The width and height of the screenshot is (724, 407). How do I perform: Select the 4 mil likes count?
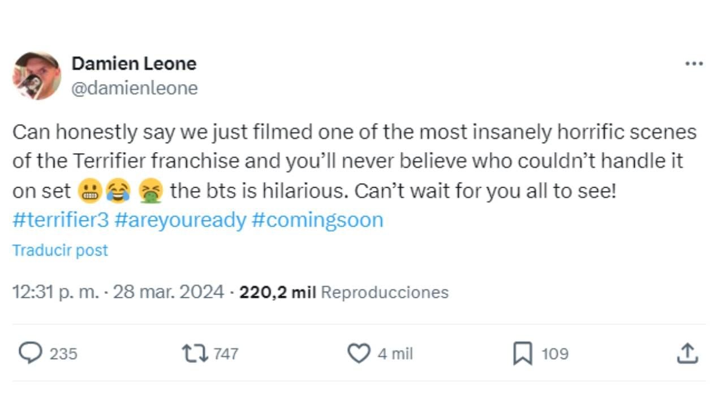coord(395,354)
